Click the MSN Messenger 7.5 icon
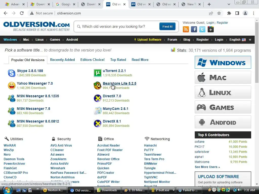 [12, 111]
